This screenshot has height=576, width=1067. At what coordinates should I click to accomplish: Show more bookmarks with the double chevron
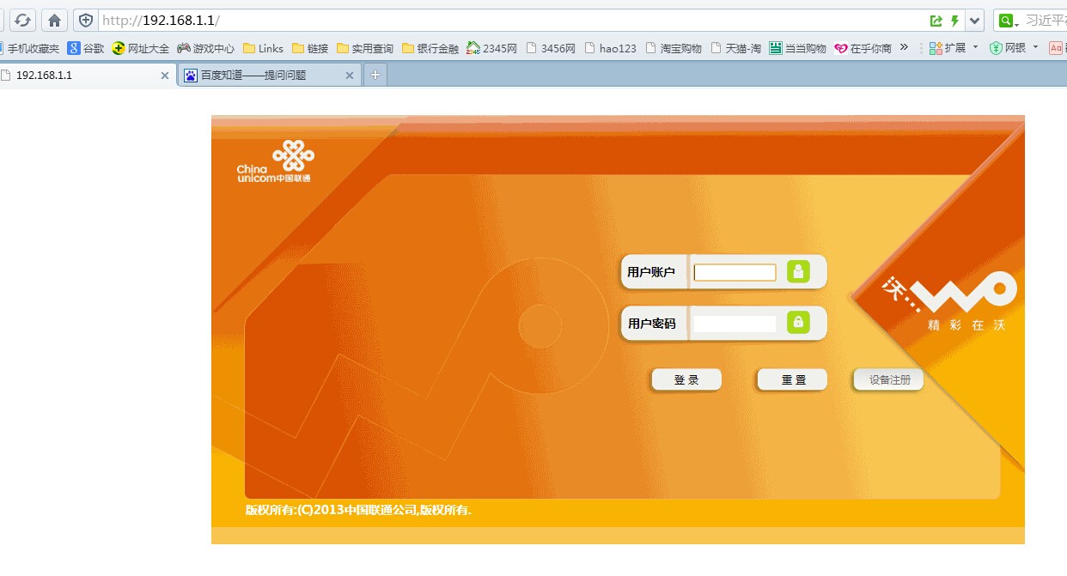pyautogui.click(x=904, y=48)
